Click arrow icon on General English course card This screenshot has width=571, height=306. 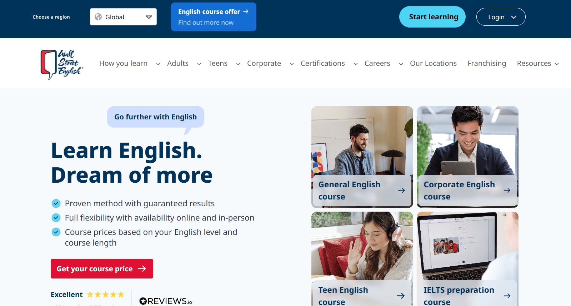[401, 190]
